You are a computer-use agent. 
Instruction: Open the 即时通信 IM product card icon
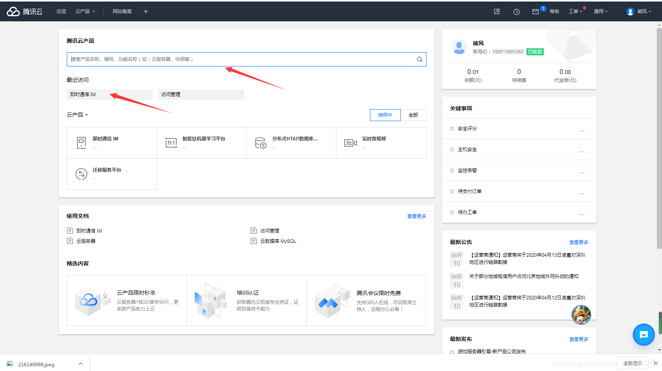[81, 143]
